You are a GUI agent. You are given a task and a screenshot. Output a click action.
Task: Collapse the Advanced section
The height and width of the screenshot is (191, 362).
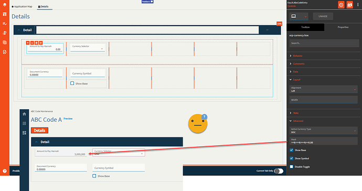click(298, 121)
